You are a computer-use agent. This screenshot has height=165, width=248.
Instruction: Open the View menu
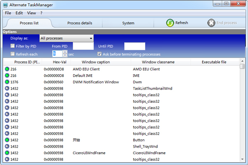pyautogui.click(x=31, y=13)
